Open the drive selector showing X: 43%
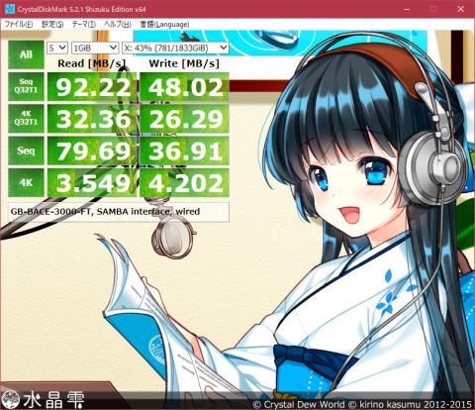Viewport: 475px width, 410px height. pos(175,49)
